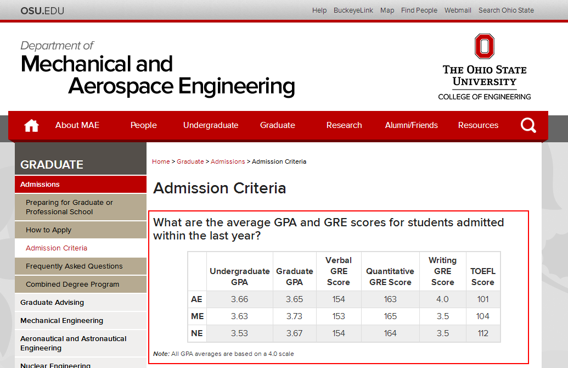Open Preparing for Graduate or Professional School
Screen dimensions: 568x368
click(81, 207)
